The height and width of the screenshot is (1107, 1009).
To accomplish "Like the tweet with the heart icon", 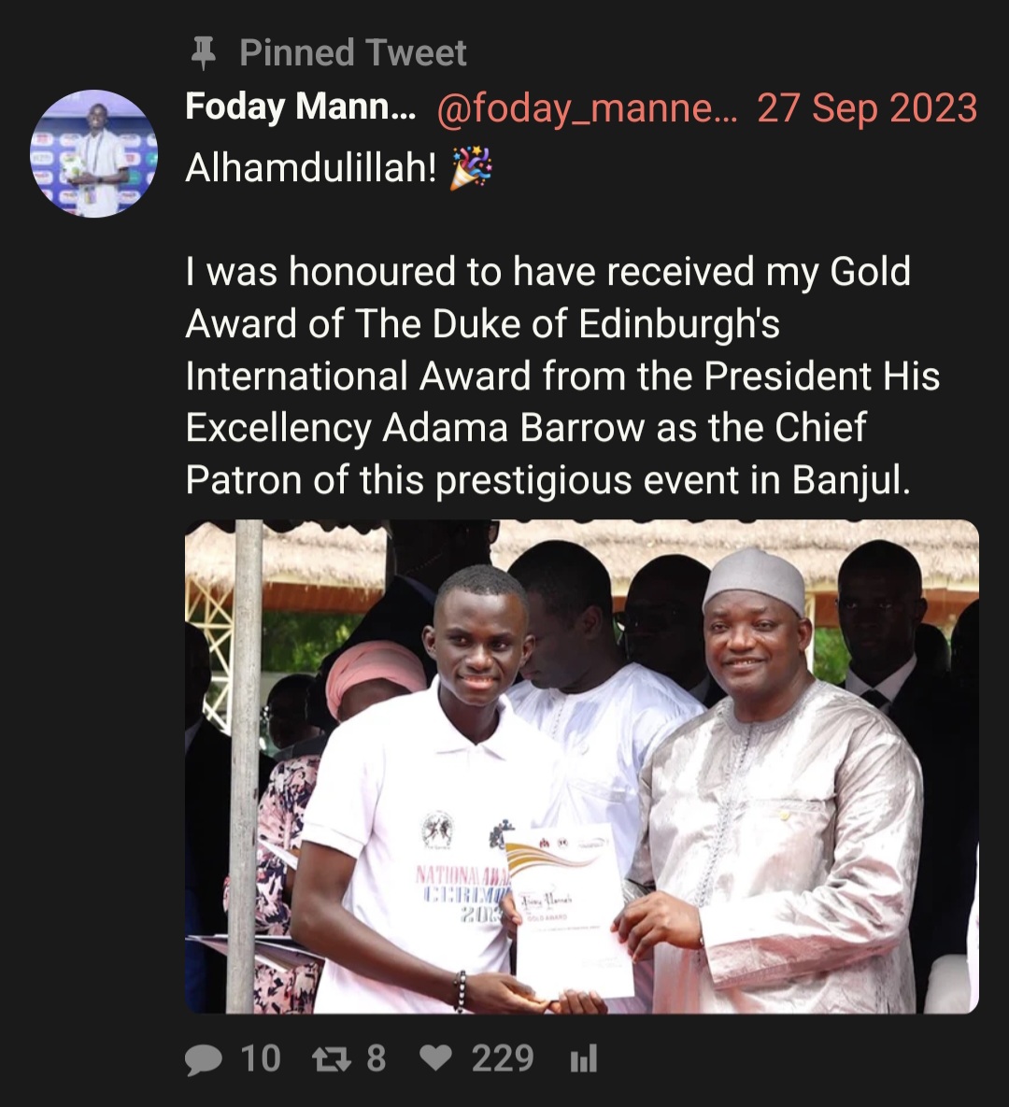I will [435, 1059].
